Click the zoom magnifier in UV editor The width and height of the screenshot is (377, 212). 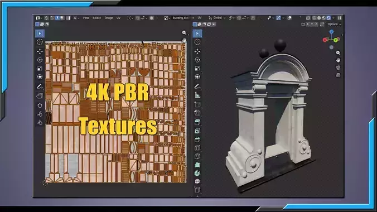pos(184,33)
